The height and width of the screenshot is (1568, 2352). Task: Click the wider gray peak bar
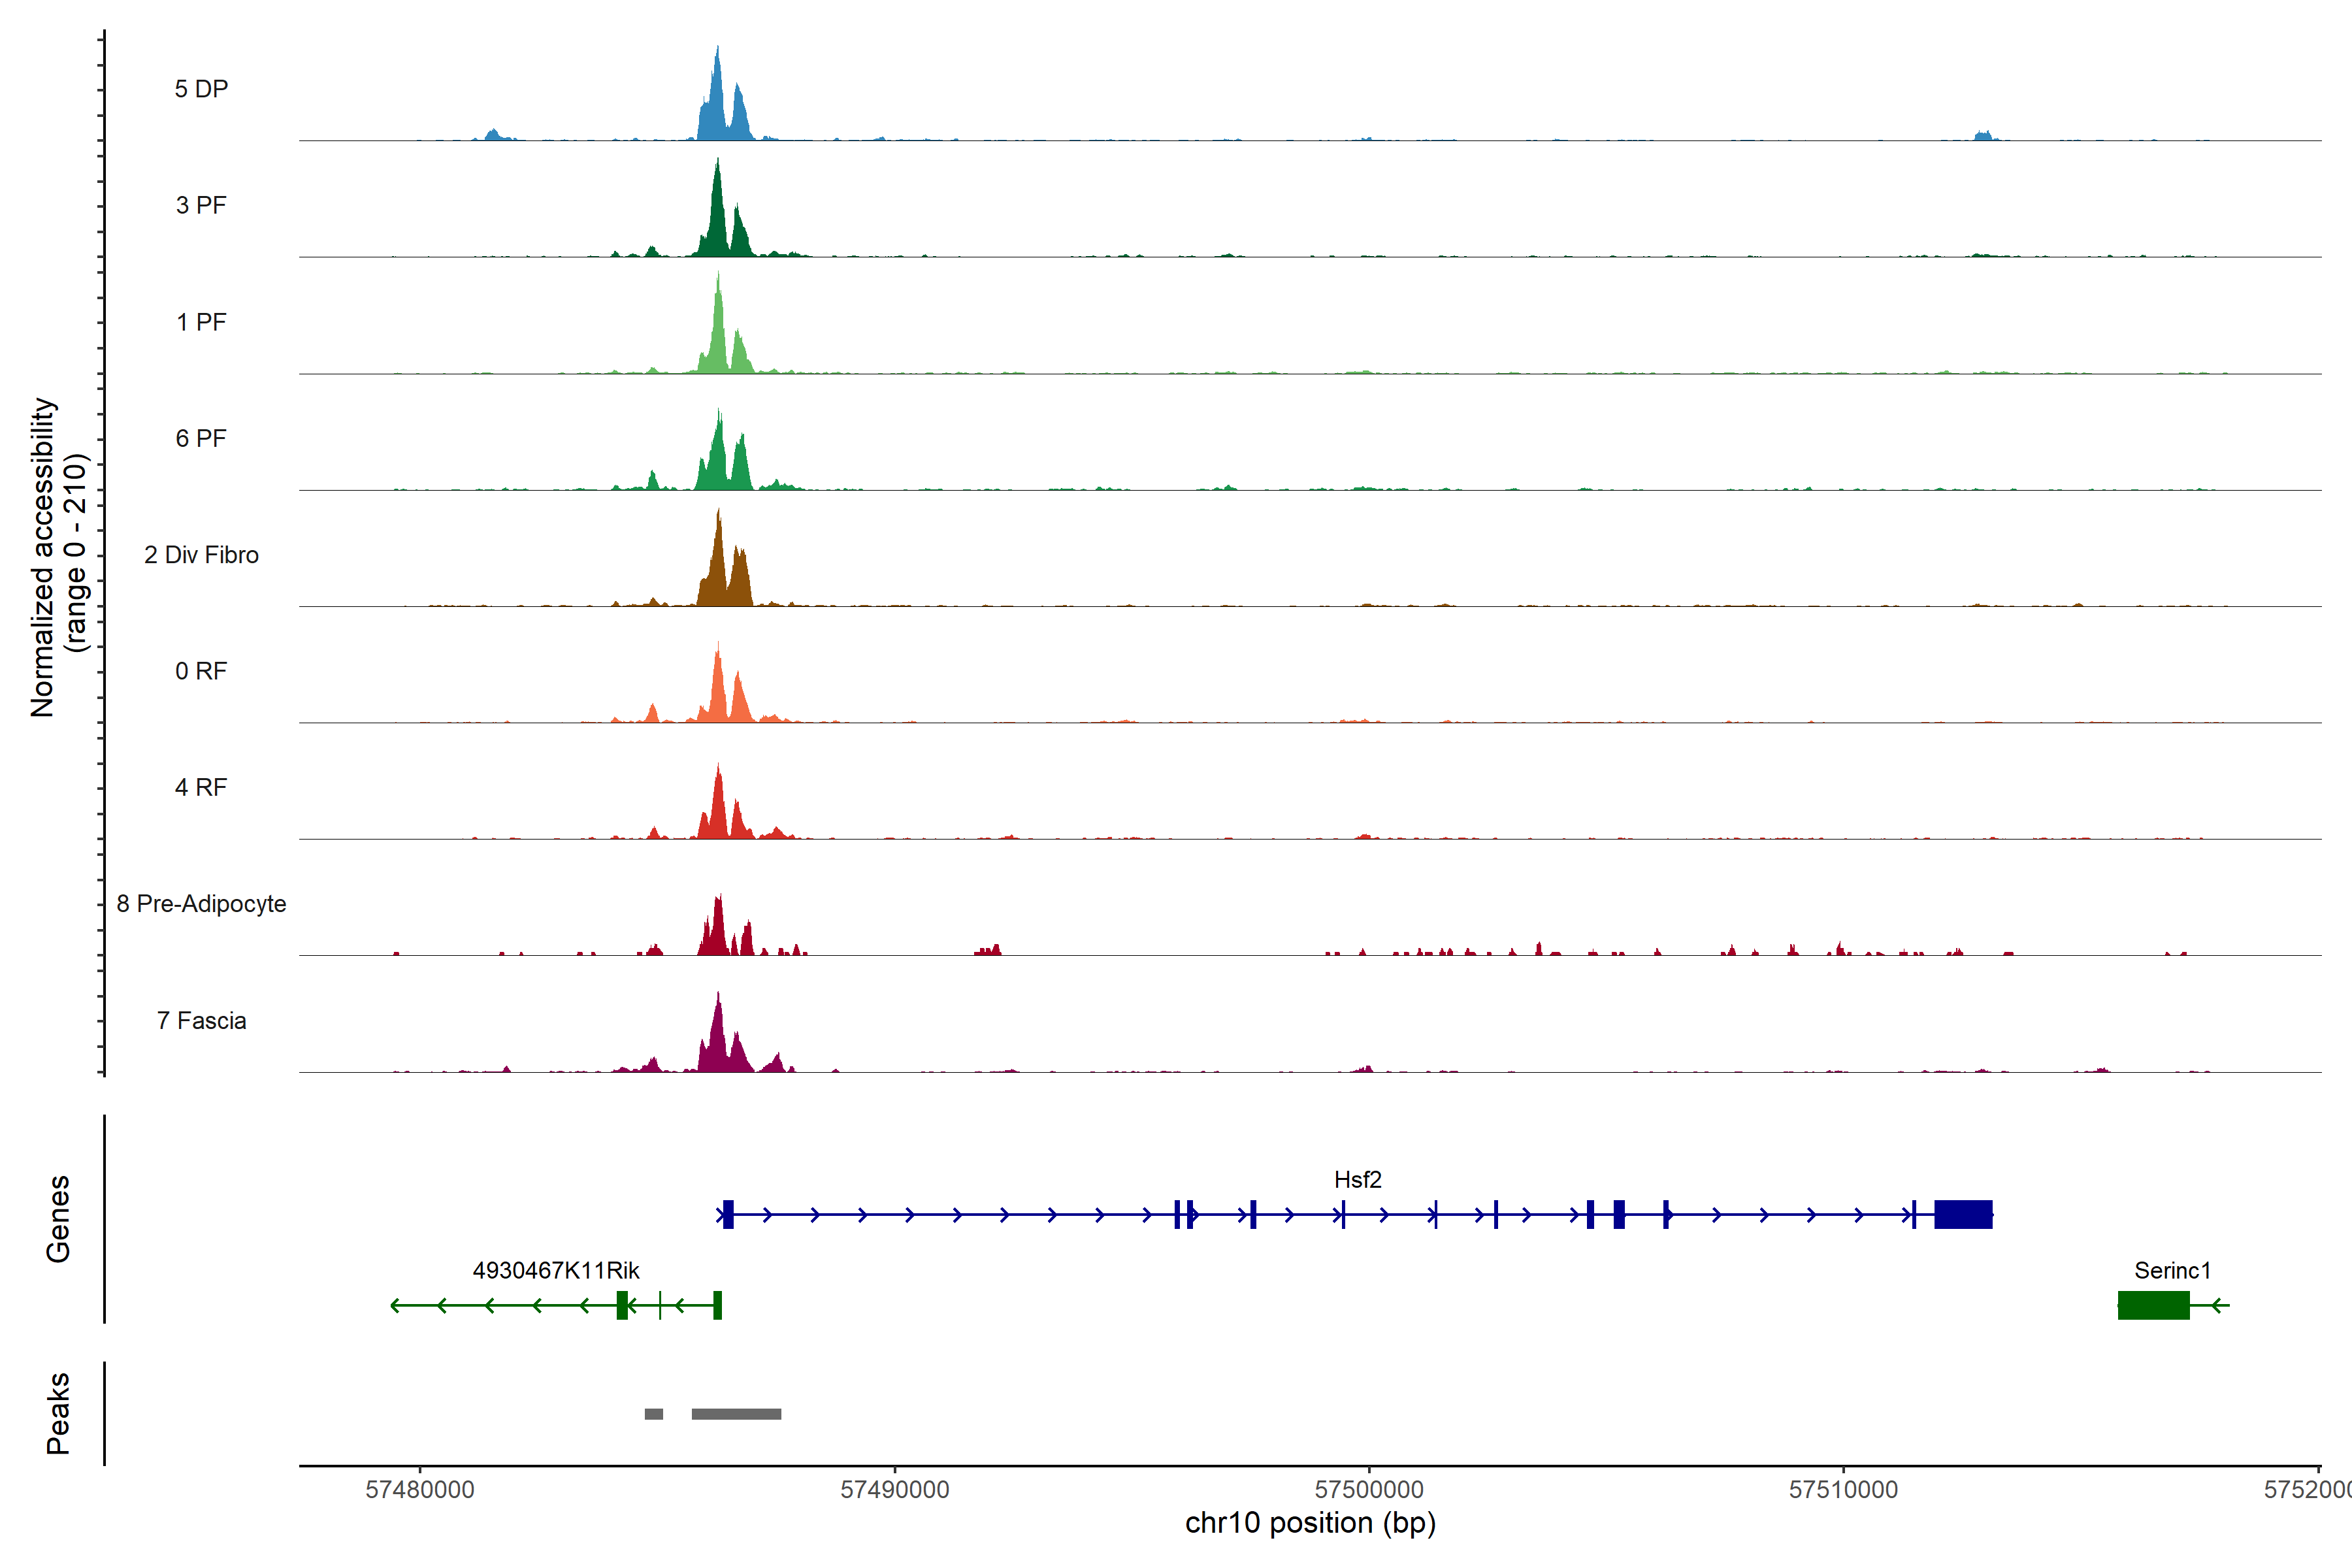(736, 1414)
